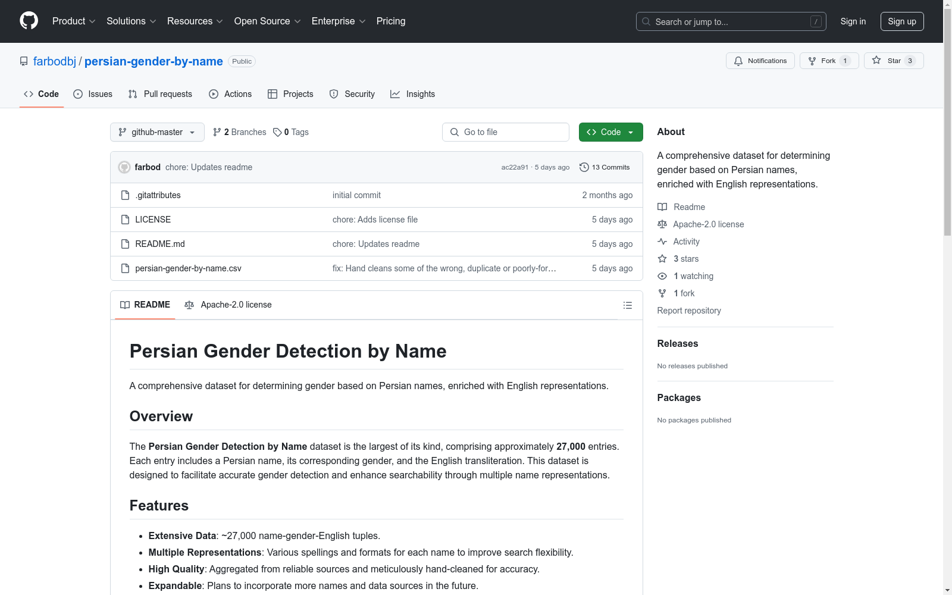Click the README.md file icon
952x595 pixels.
[x=125, y=244]
